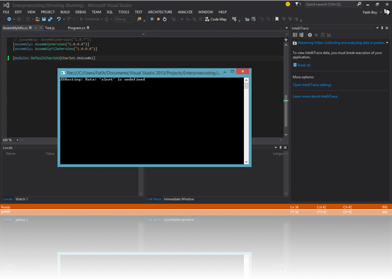
Task: Stop debugging with the red square icon
Action: (x=158, y=20)
